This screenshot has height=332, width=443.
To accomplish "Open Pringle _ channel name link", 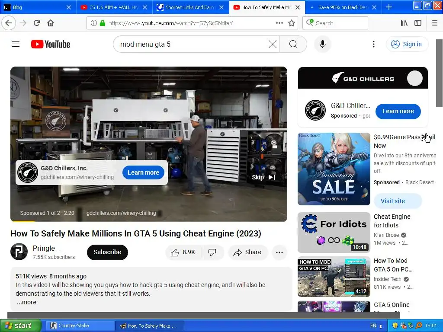I will pos(46,248).
